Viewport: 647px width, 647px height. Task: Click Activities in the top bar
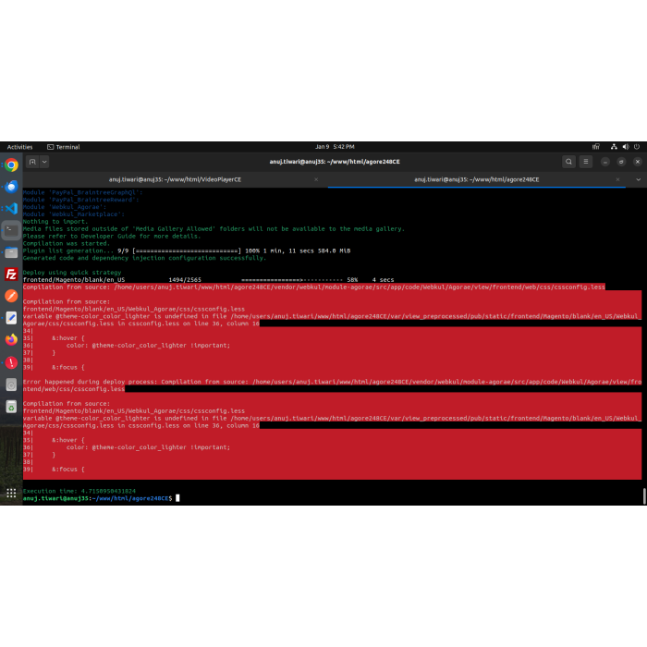coord(19,147)
